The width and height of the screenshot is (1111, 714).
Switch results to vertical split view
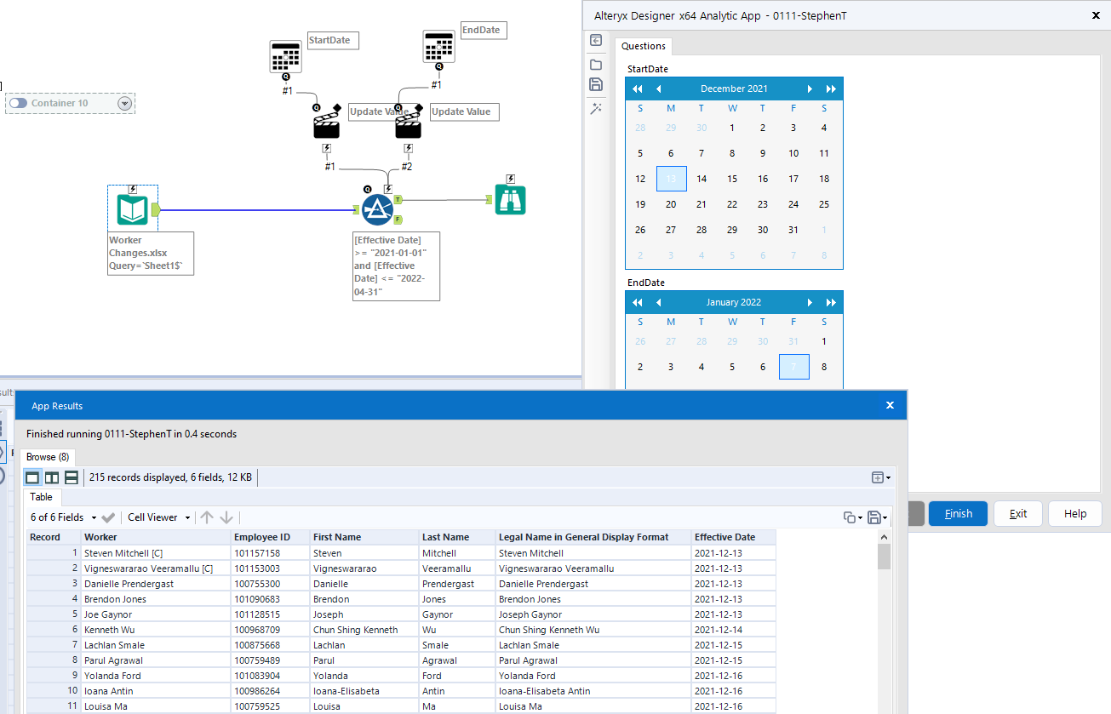[52, 477]
